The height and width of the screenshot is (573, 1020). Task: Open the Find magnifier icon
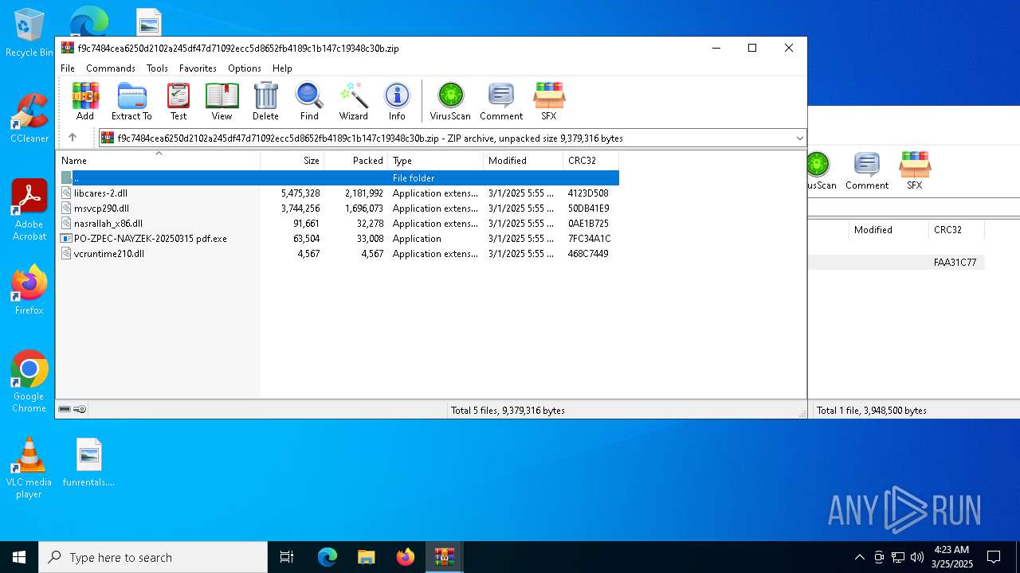[309, 101]
